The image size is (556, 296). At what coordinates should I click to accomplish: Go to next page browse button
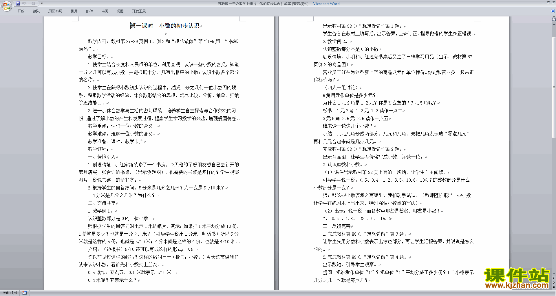click(554, 287)
